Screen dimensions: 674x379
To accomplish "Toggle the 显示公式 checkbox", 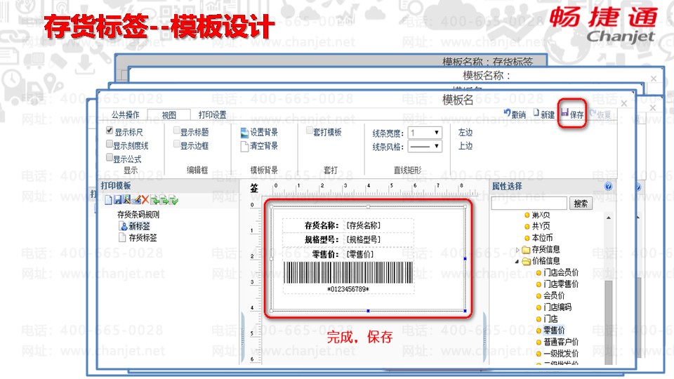I will pyautogui.click(x=110, y=157).
